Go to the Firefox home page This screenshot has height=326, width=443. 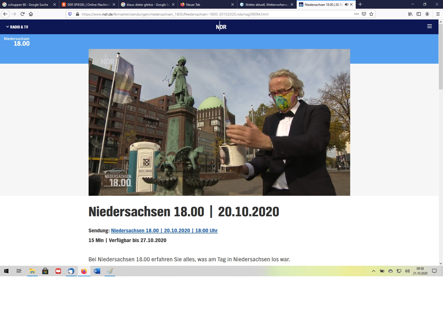tap(31, 14)
